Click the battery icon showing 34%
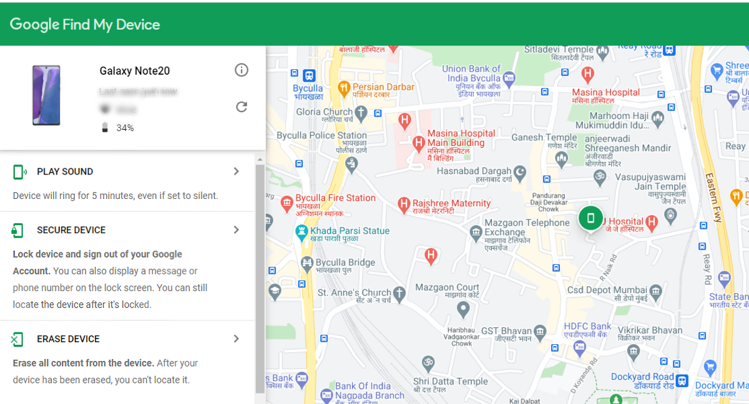The height and width of the screenshot is (404, 749). coord(104,127)
